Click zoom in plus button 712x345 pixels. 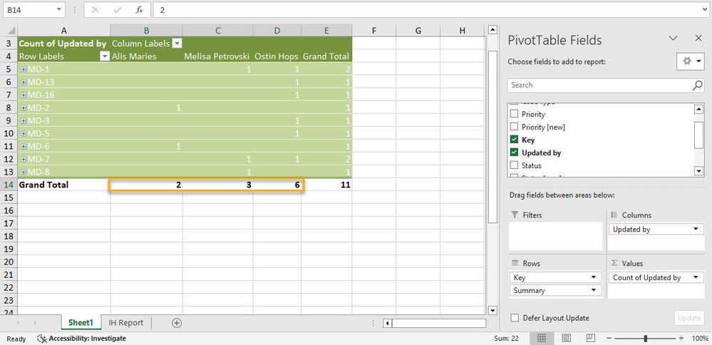click(681, 339)
